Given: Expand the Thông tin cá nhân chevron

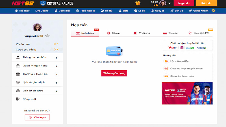Looking at the screenshot, I should [x=56, y=58].
